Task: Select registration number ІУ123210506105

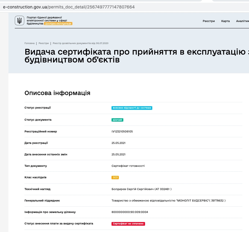Action: coord(122,132)
